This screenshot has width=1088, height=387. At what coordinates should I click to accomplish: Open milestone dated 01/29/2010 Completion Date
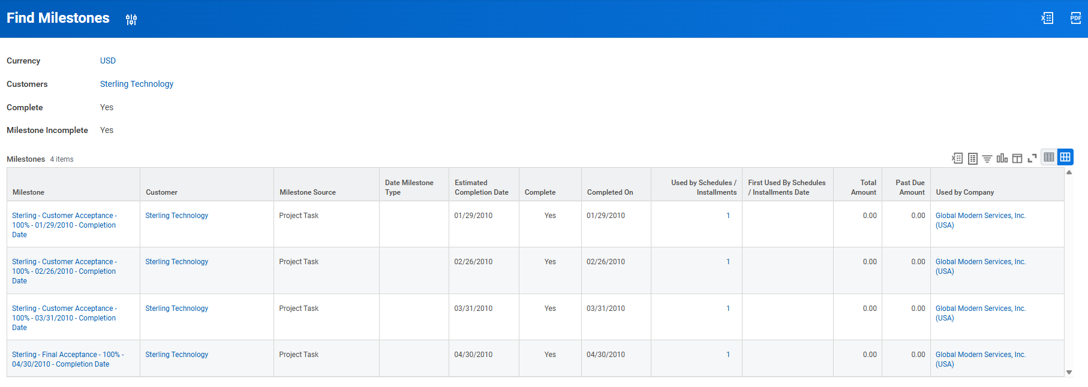click(64, 225)
